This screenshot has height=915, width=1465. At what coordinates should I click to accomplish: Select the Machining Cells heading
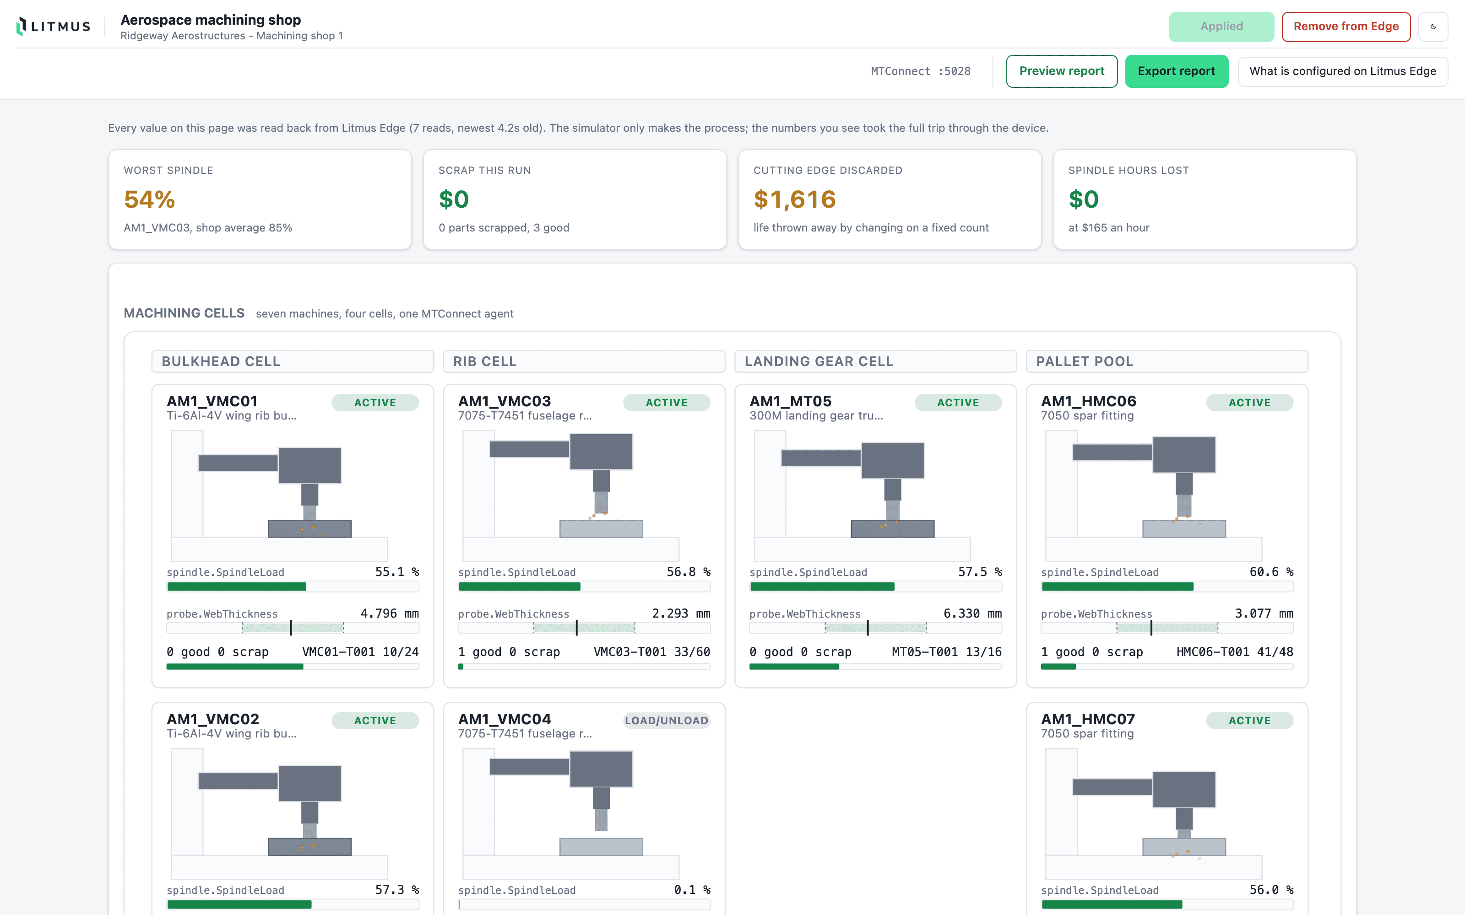184,313
